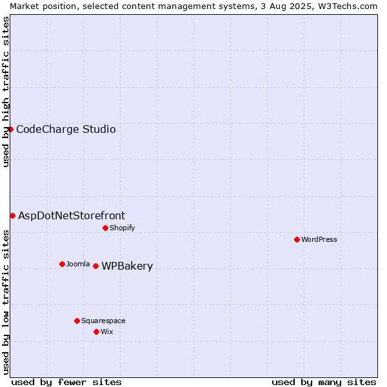The width and height of the screenshot is (387, 387).
Task: Click the 'used by fewer sites' axis label
Action: (x=66, y=382)
